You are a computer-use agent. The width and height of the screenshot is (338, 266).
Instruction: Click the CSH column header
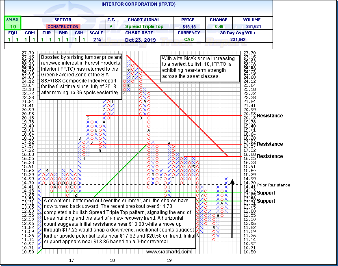[80, 33]
